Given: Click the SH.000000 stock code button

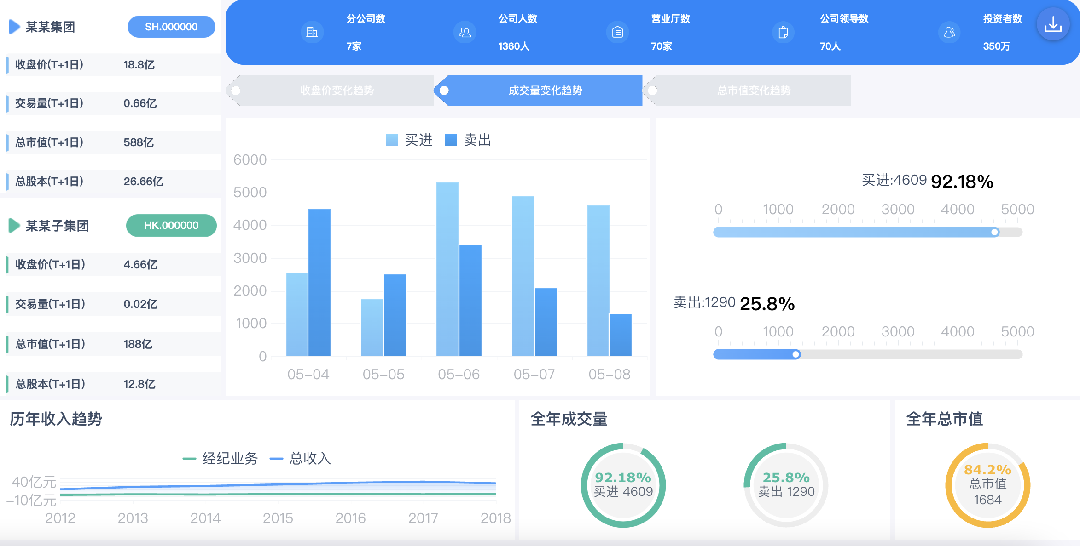Looking at the screenshot, I should point(171,27).
